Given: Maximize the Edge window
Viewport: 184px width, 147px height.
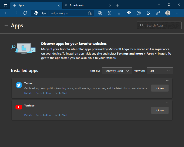Looking at the screenshot, I should point(169,5).
